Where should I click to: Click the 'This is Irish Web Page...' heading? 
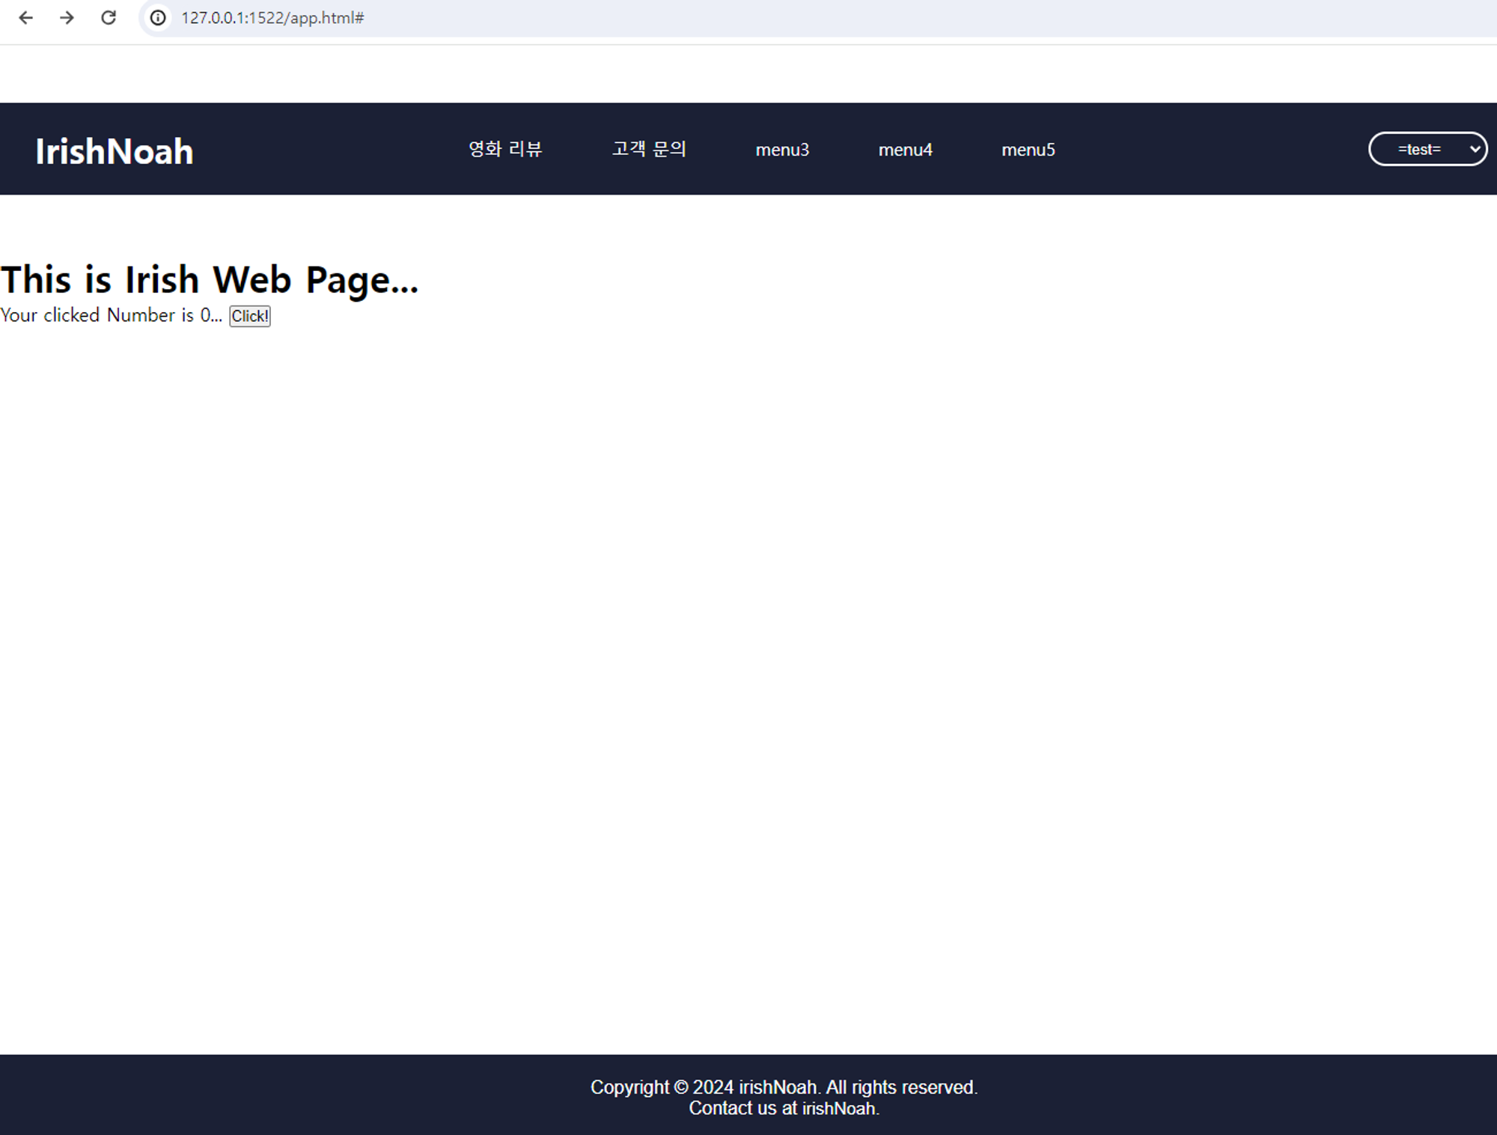(209, 280)
